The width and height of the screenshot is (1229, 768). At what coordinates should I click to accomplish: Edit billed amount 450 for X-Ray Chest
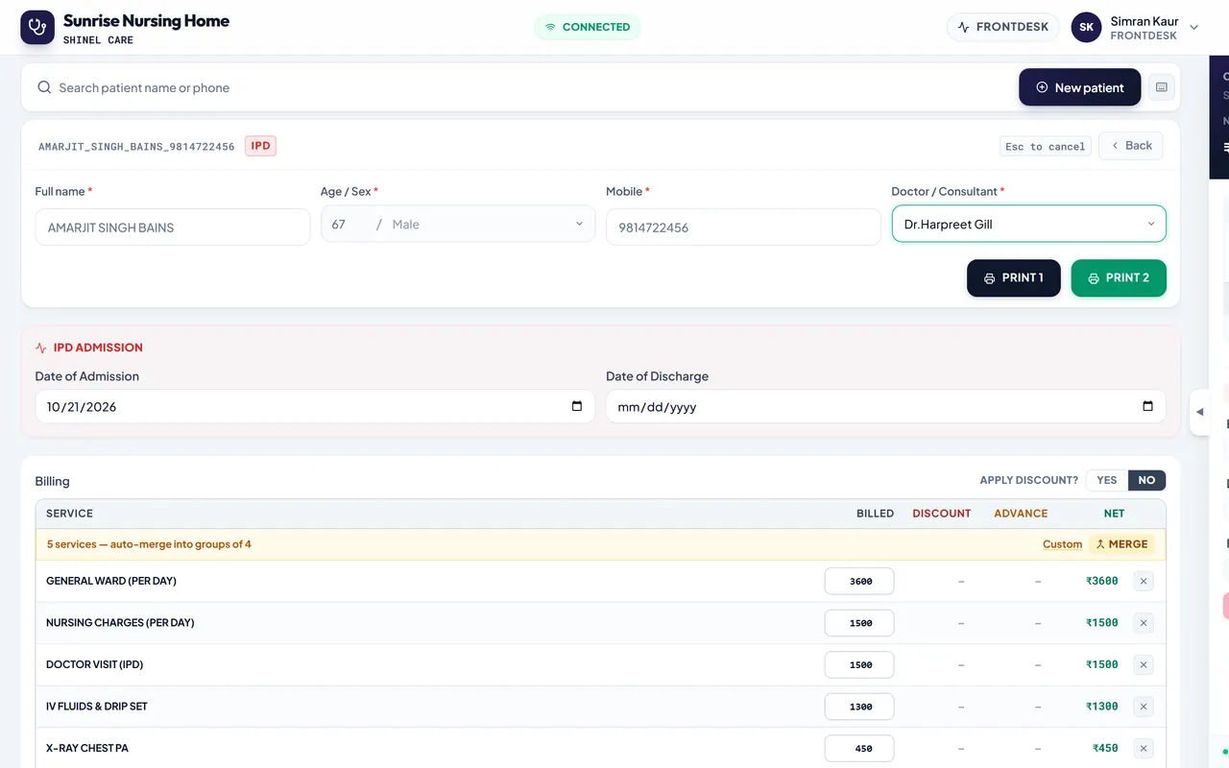pos(859,748)
